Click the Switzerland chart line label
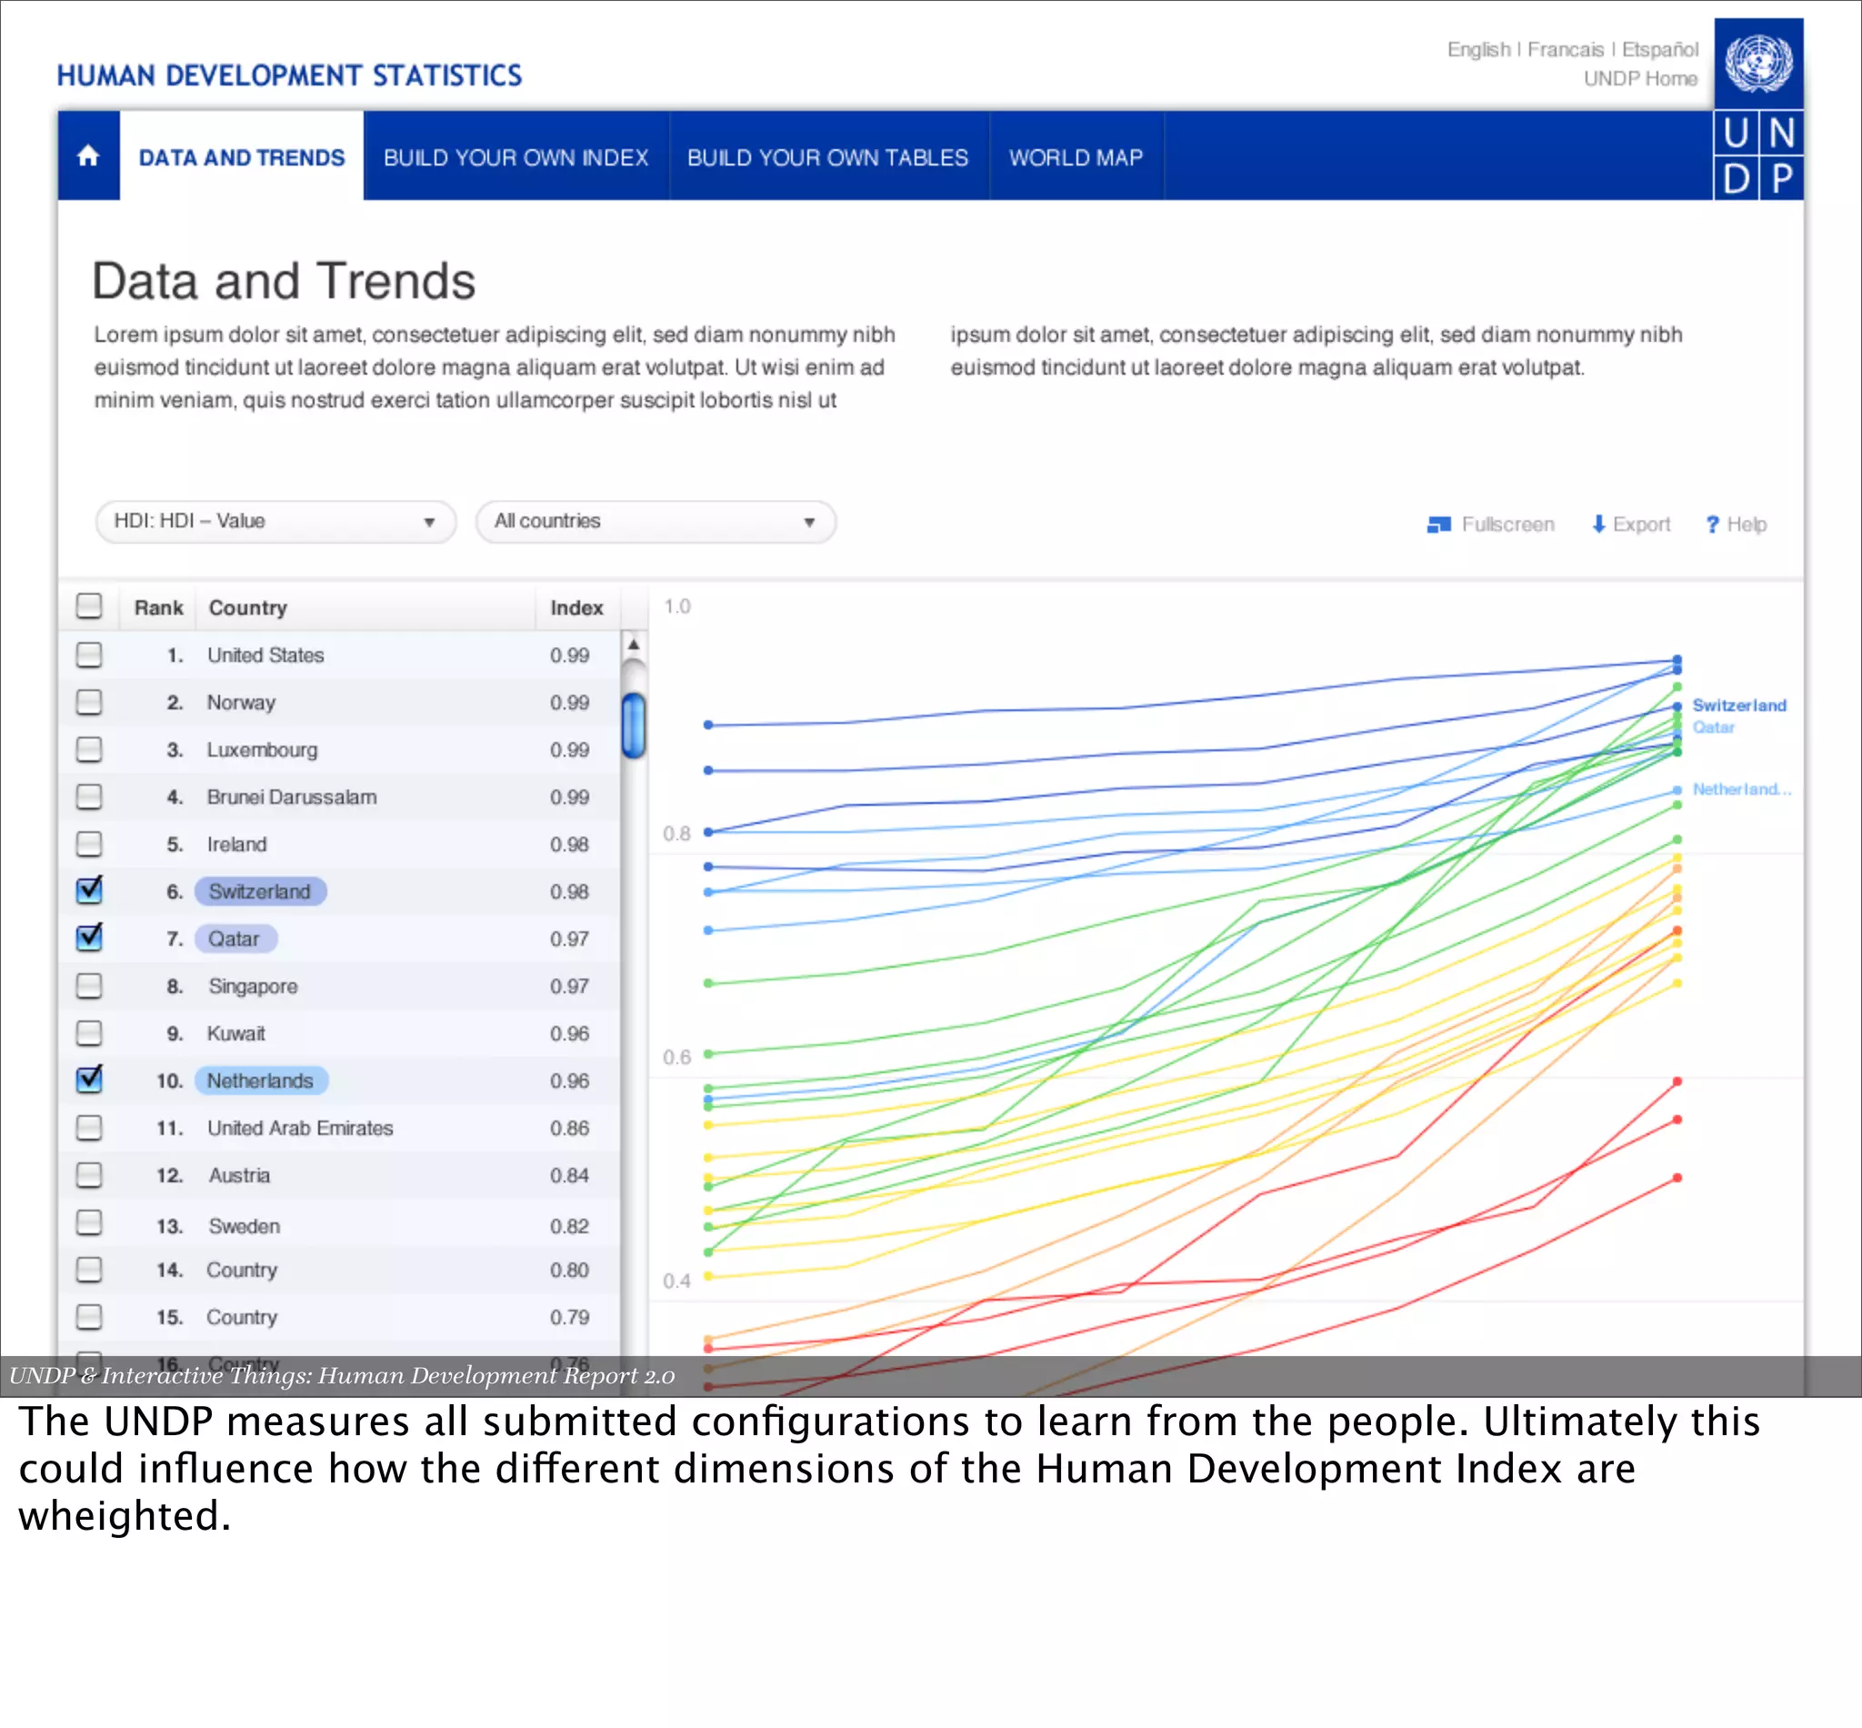 click(1738, 705)
